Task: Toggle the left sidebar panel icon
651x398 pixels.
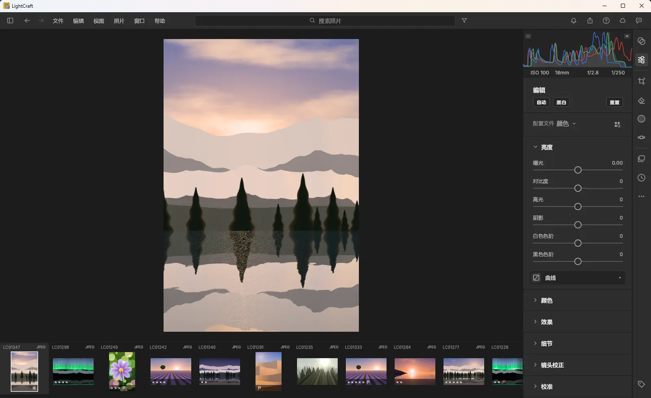Action: [10, 21]
